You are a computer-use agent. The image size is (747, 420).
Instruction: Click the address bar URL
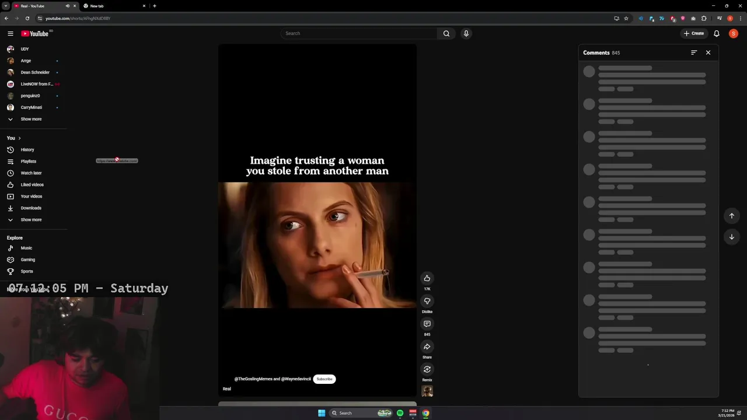click(78, 18)
